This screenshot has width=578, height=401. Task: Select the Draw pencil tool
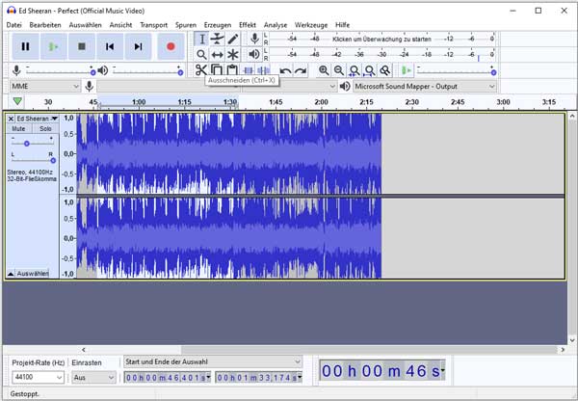click(232, 39)
